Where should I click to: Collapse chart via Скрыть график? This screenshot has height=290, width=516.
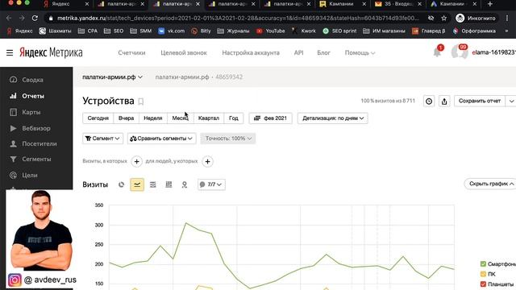pos(490,184)
